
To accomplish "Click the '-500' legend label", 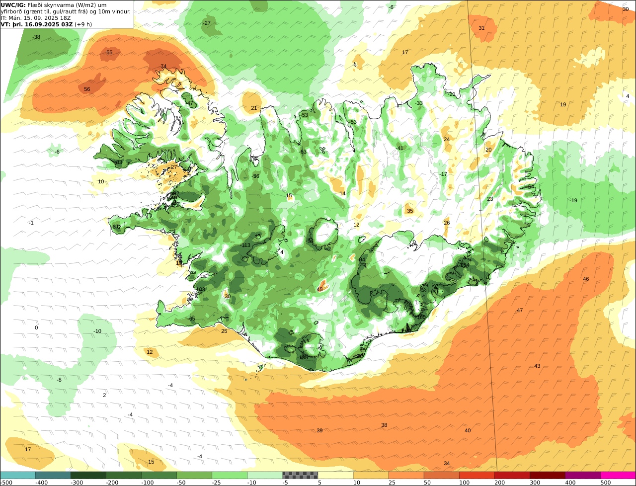I will [x=6, y=482].
